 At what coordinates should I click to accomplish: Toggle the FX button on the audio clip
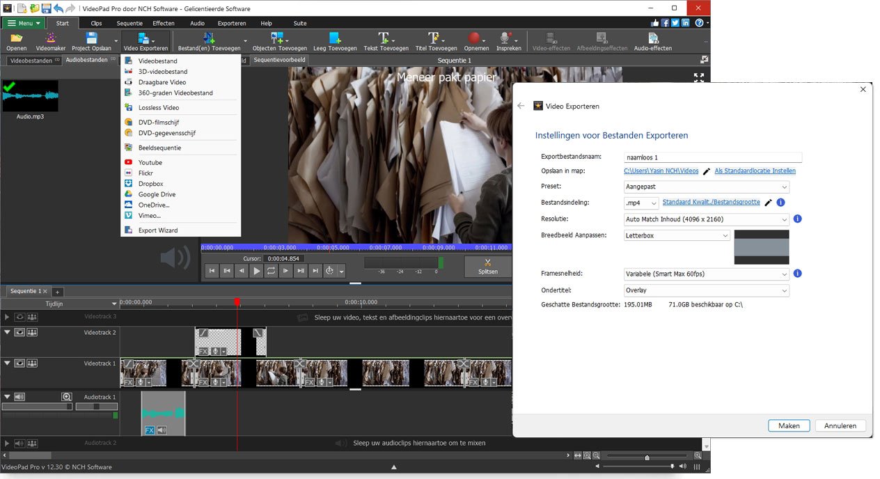tap(149, 430)
